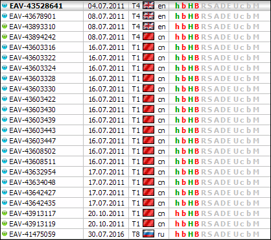Click the red flag in row EAV-43603316

[x=148, y=47]
